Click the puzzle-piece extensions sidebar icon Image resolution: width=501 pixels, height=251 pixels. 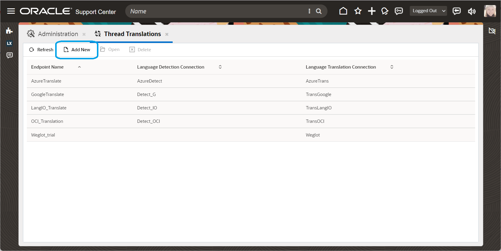pos(9,31)
